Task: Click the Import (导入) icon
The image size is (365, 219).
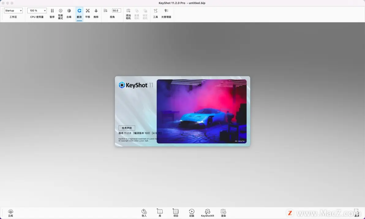Action: tap(144, 211)
